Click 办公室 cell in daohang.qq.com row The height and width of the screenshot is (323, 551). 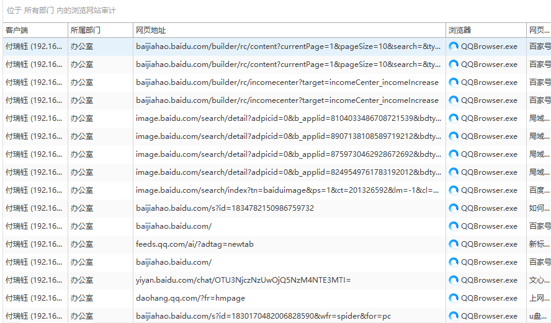point(82,298)
